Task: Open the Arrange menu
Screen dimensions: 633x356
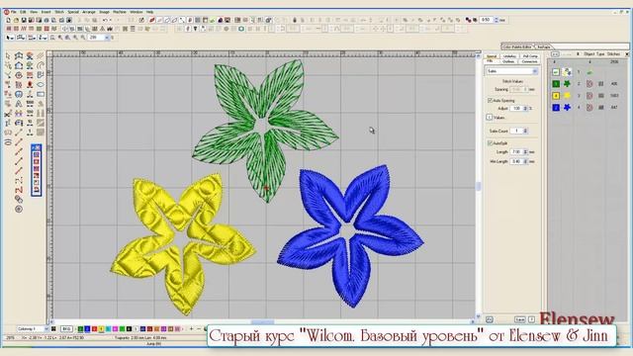Action: (x=89, y=12)
